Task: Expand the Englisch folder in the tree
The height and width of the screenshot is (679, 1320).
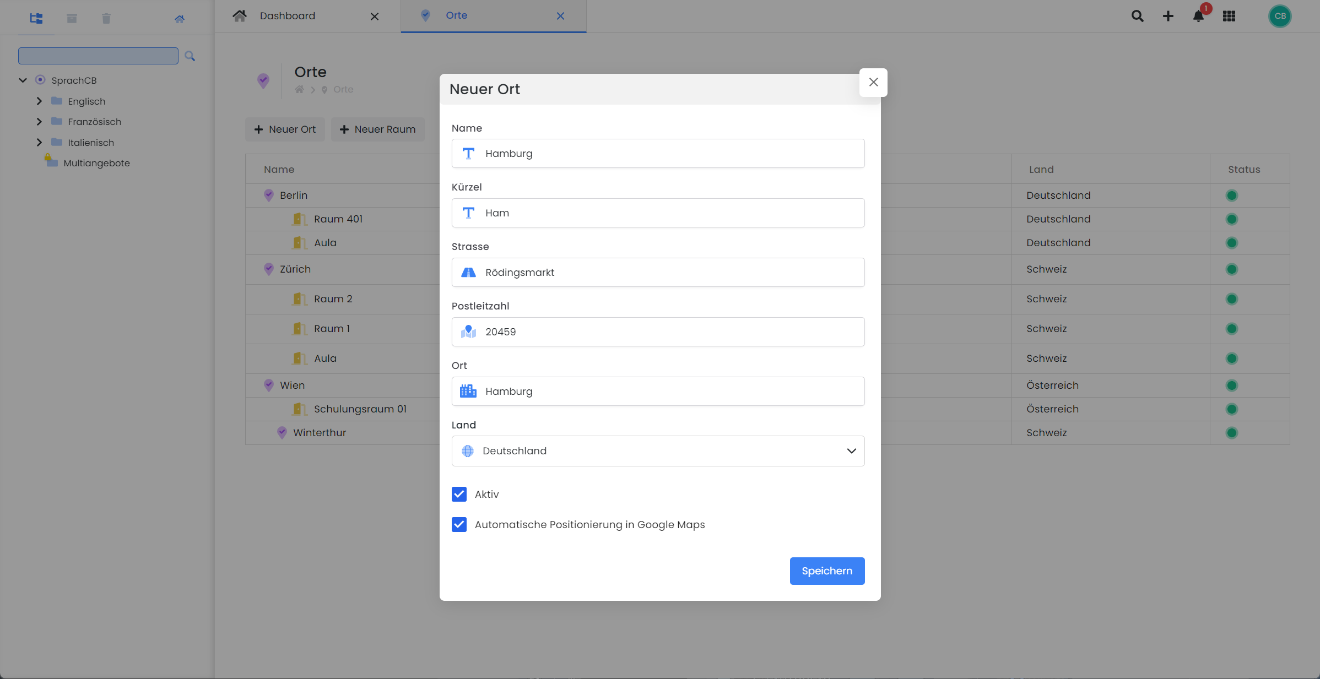Action: (39, 101)
